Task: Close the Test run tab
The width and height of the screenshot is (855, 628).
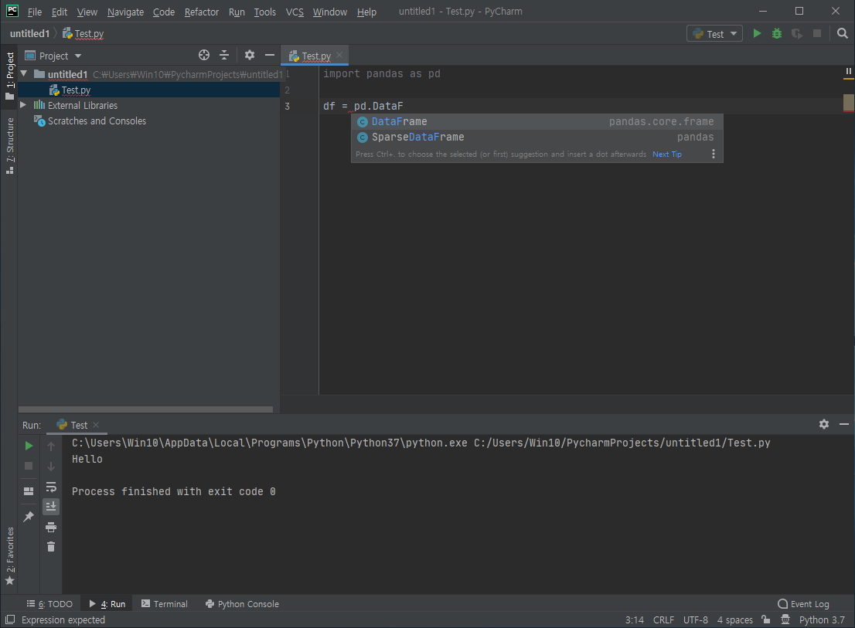Action: (x=96, y=425)
